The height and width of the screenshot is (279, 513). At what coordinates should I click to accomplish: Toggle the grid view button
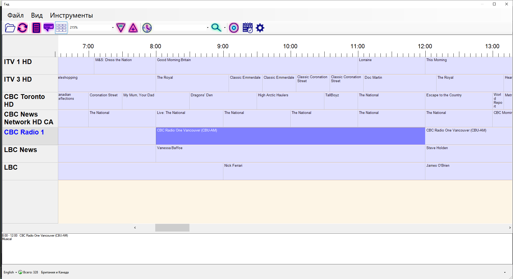click(61, 28)
